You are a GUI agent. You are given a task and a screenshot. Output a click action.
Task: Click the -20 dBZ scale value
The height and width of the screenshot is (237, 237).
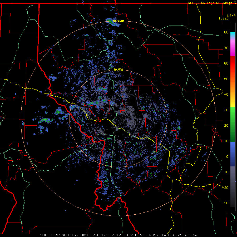pos(225,187)
